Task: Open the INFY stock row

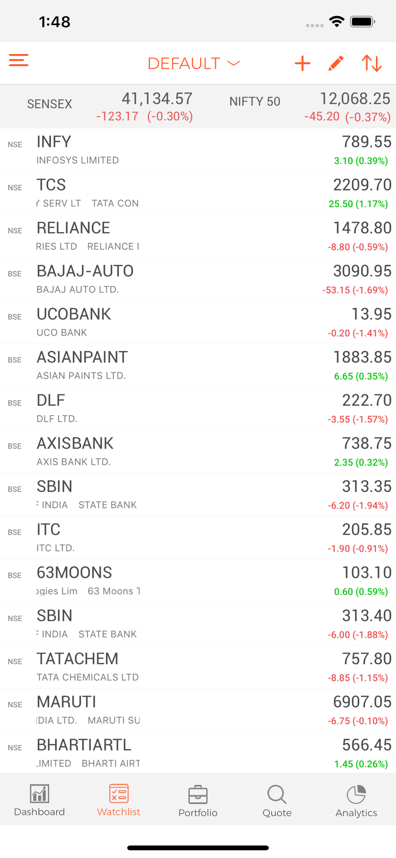Action: pyautogui.click(x=198, y=150)
